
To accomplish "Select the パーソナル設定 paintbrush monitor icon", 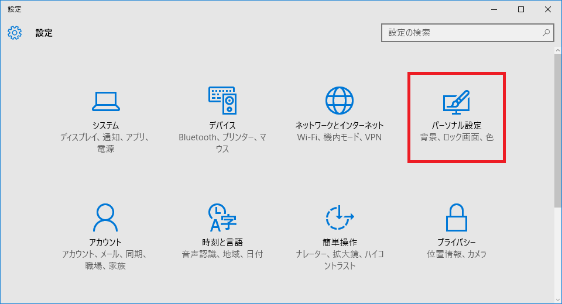I will point(456,102).
